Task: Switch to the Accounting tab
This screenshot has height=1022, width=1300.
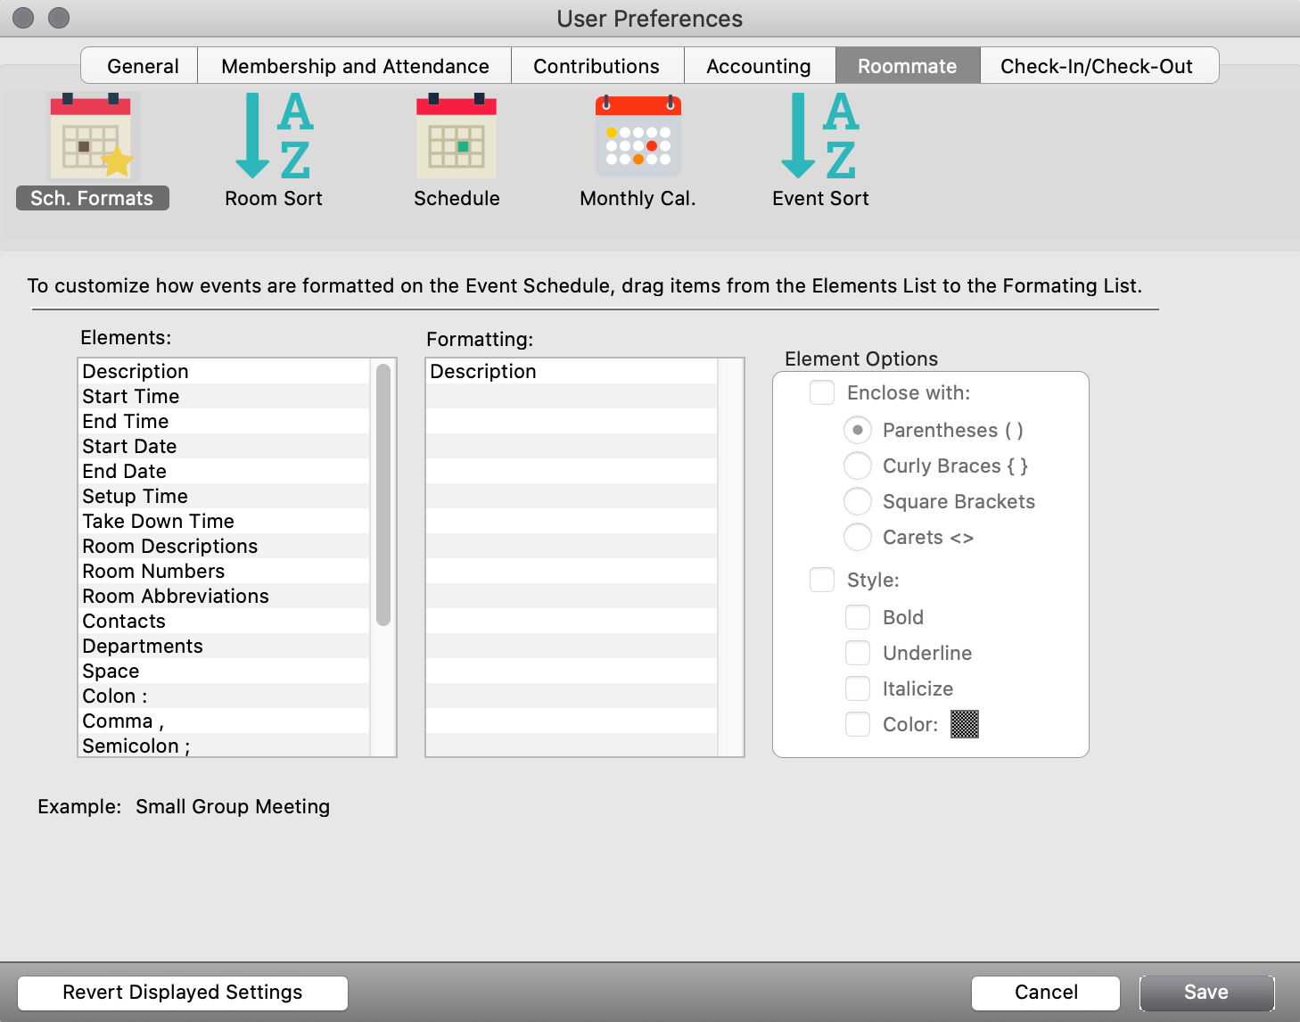Action: 759,65
